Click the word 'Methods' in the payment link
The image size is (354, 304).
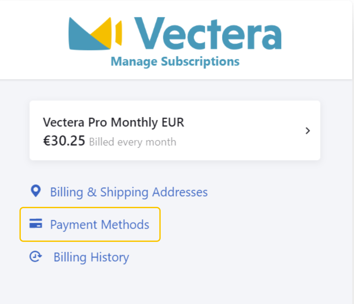click(x=125, y=224)
